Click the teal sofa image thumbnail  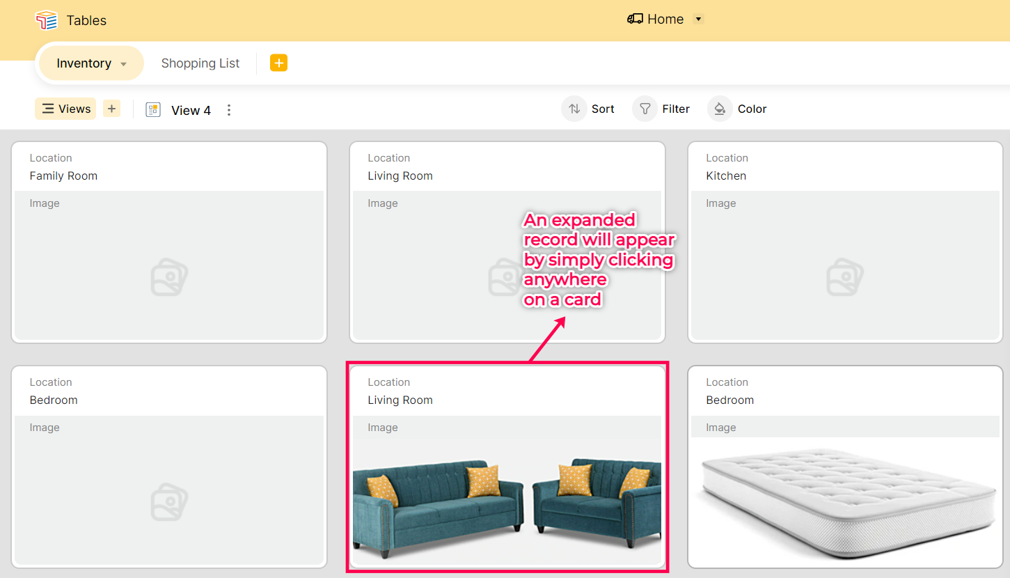[507, 501]
